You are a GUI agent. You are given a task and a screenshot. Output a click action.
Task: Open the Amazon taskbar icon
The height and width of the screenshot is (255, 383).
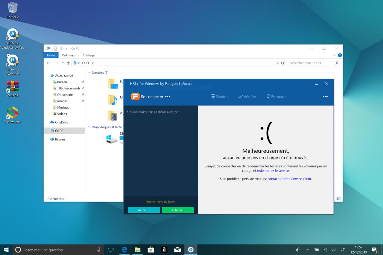pyautogui.click(x=164, y=250)
